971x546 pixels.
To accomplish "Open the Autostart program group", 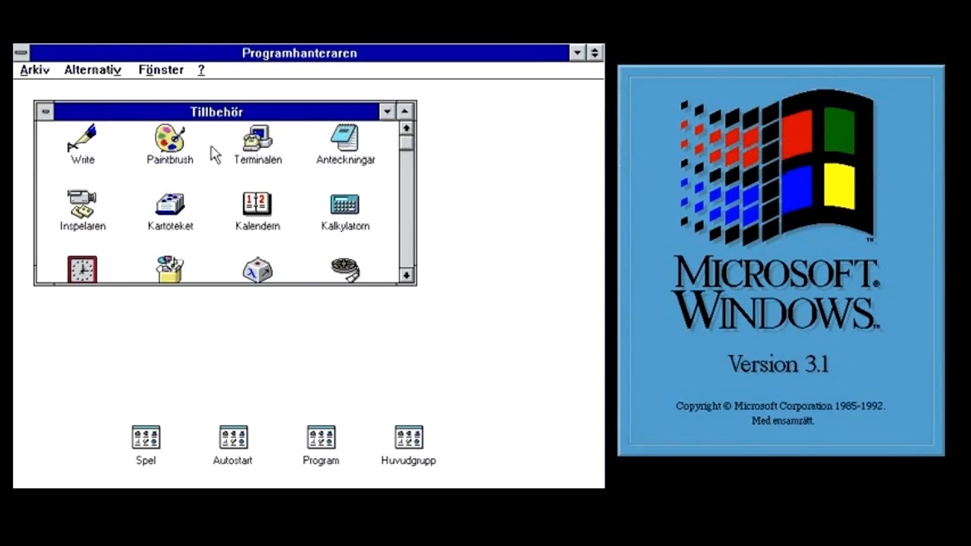I will [233, 438].
